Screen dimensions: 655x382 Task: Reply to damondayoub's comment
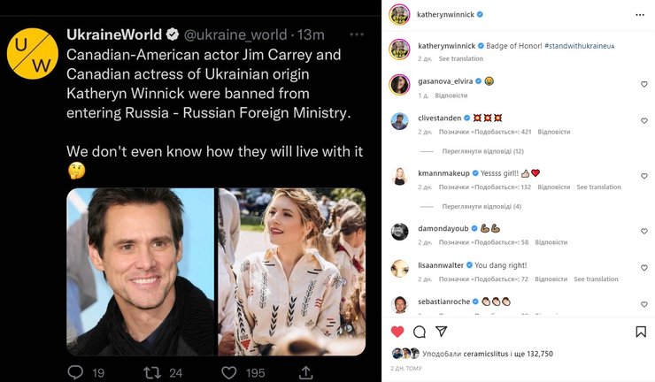point(551,241)
